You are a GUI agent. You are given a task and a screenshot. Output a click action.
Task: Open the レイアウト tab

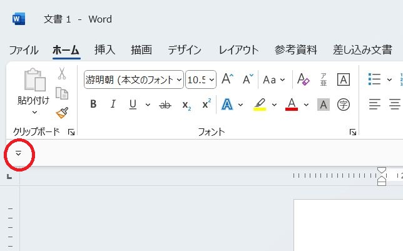click(x=238, y=50)
